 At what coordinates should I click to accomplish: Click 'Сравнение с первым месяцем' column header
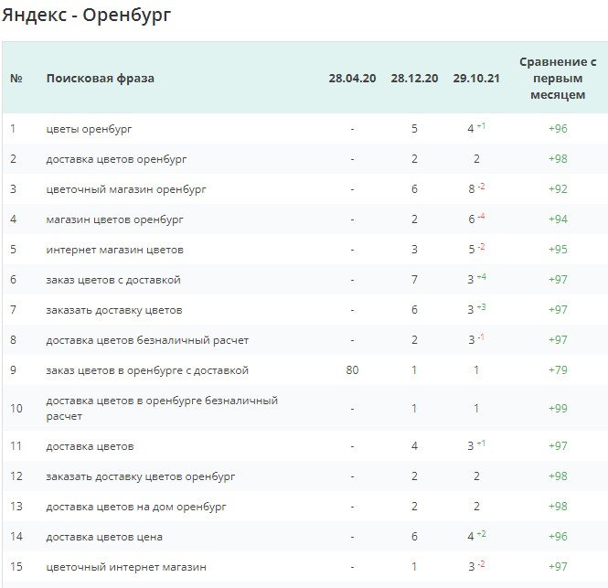[558, 78]
